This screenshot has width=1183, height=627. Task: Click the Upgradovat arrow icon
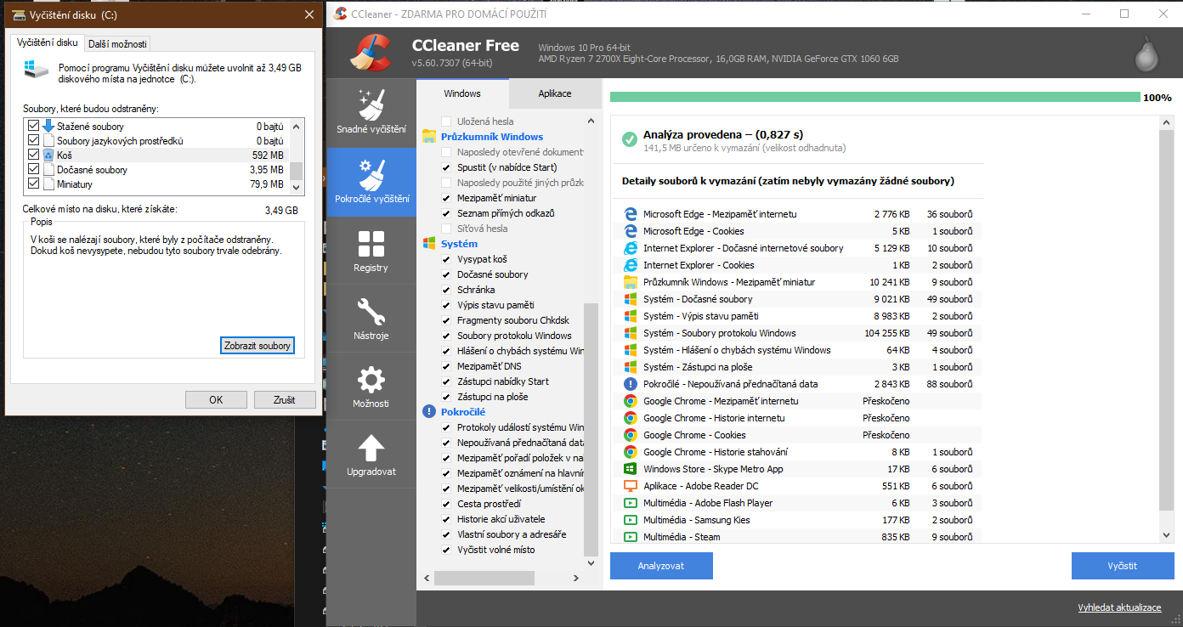371,448
